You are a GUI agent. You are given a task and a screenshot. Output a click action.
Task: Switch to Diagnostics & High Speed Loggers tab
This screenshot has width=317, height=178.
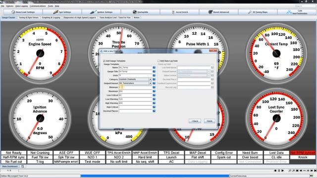pyautogui.click(x=80, y=18)
